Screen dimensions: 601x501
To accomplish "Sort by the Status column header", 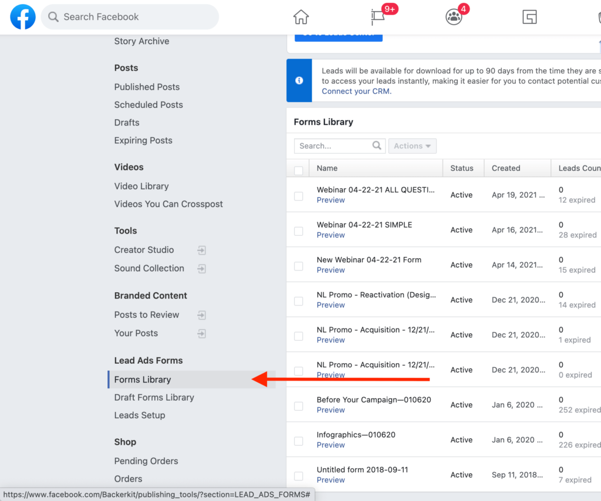I will click(464, 168).
